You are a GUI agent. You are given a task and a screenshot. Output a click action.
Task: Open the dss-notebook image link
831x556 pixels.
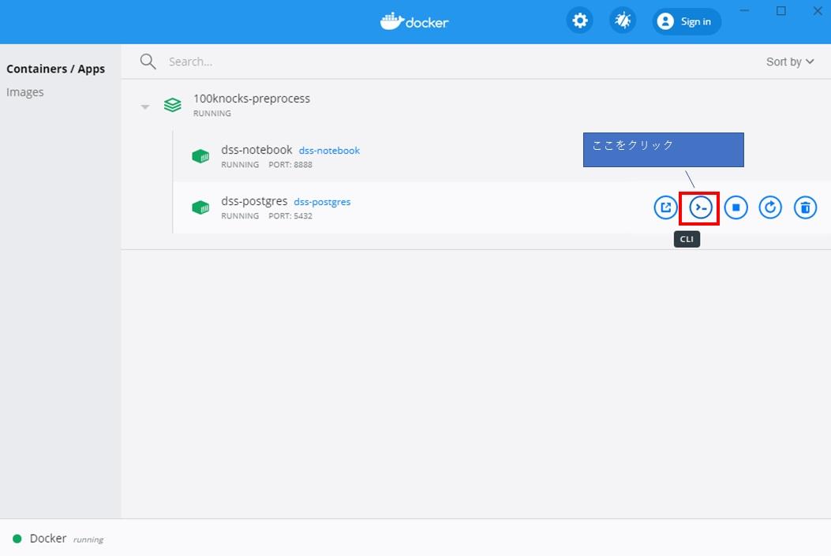click(x=329, y=151)
